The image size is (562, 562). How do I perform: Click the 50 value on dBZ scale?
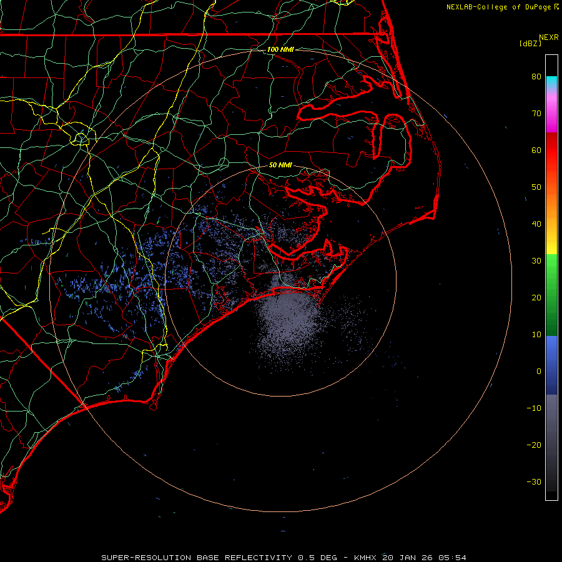536,187
